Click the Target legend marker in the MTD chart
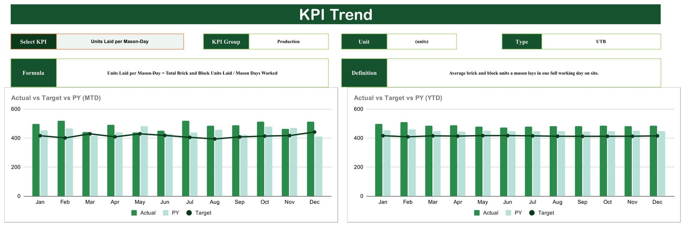 click(189, 213)
